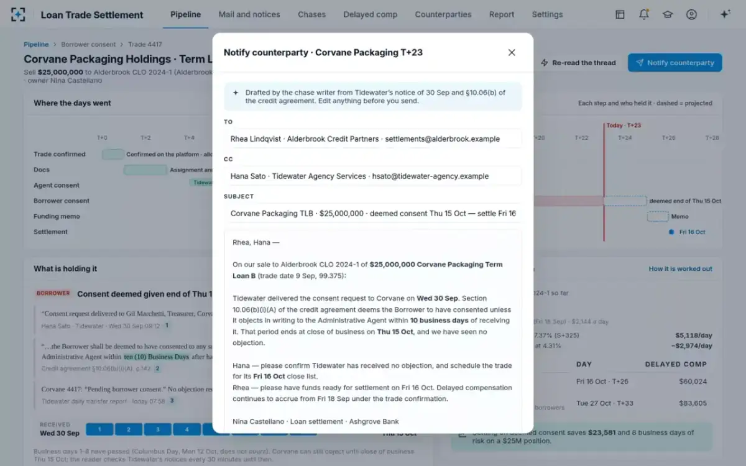Image resolution: width=746 pixels, height=466 pixels.
Task: Click the Trade confirmed bar on the timeline
Action: coord(113,154)
